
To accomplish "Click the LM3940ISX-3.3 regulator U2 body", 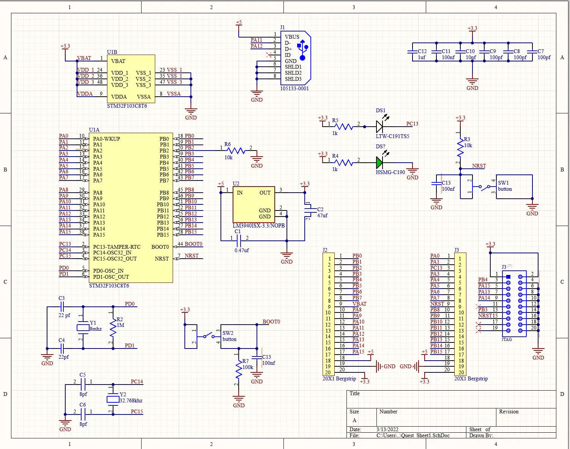I will click(x=254, y=205).
